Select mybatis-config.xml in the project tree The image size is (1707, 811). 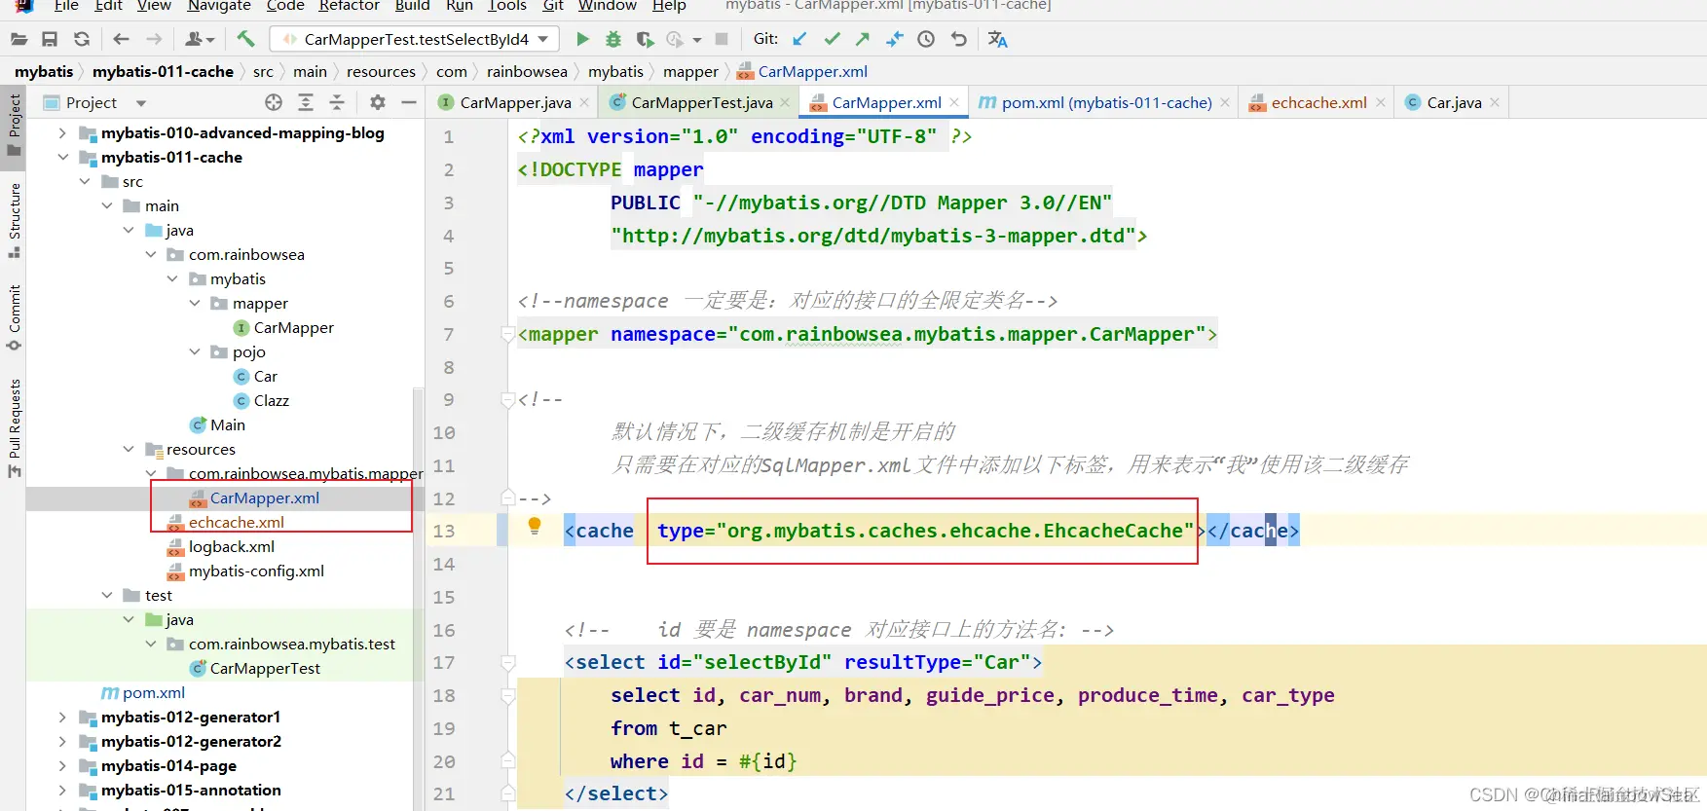point(256,571)
